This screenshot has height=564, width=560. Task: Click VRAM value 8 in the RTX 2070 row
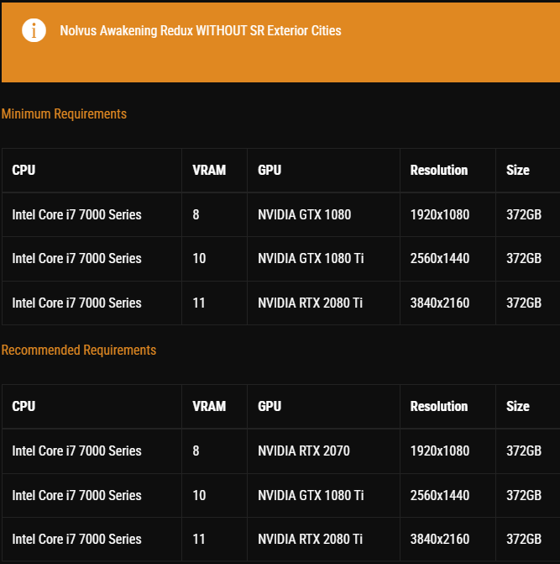point(196,451)
